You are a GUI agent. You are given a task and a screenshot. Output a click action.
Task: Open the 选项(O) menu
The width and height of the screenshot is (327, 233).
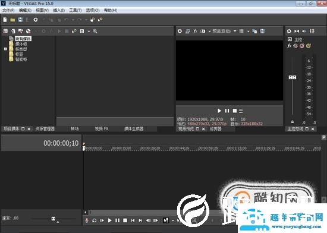coord(93,10)
